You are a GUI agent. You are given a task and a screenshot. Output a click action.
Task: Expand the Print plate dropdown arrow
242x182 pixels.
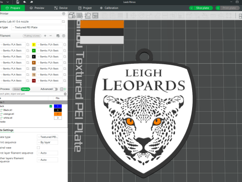coord(218,8)
